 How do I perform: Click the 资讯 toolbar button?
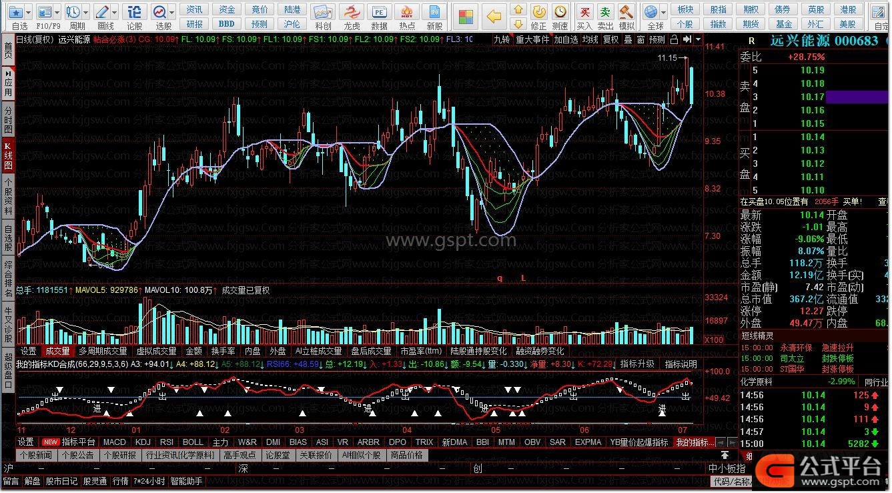point(194,10)
